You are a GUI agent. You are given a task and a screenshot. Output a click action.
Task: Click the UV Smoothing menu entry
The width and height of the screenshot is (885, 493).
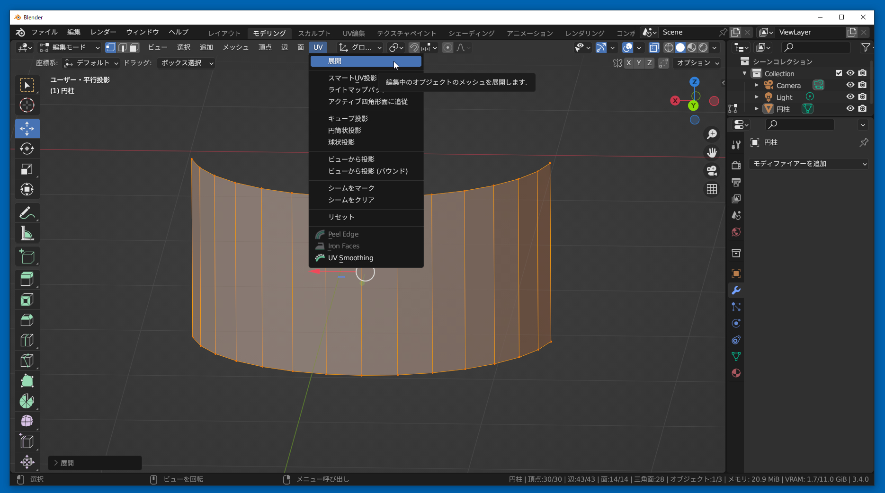tap(350, 258)
